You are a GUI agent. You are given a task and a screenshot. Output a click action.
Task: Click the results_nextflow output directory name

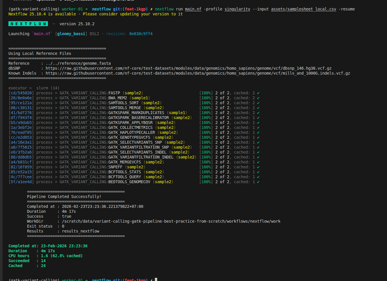click(80, 231)
